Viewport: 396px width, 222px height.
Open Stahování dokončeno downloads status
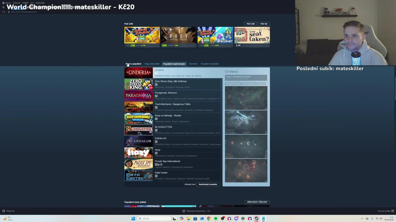pyautogui.click(x=196, y=211)
